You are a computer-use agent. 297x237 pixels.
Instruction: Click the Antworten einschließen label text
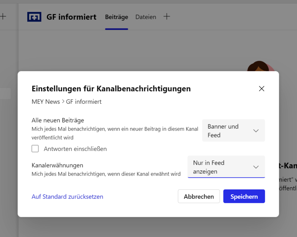(75, 149)
